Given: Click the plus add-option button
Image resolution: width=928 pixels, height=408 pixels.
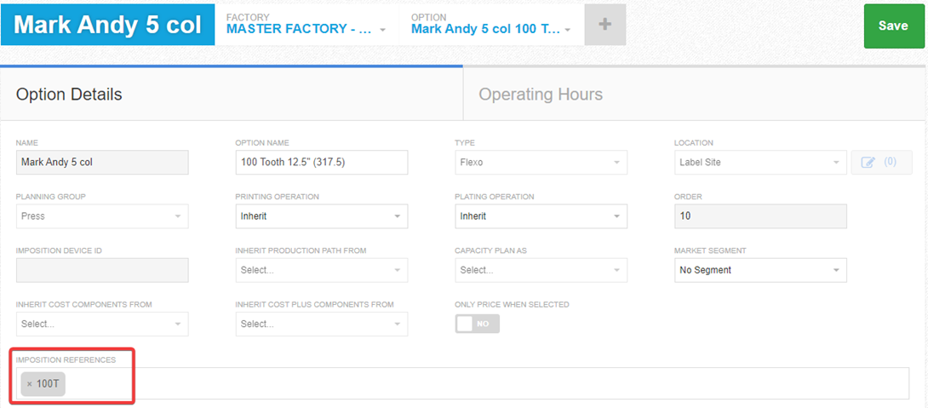Looking at the screenshot, I should coord(604,25).
